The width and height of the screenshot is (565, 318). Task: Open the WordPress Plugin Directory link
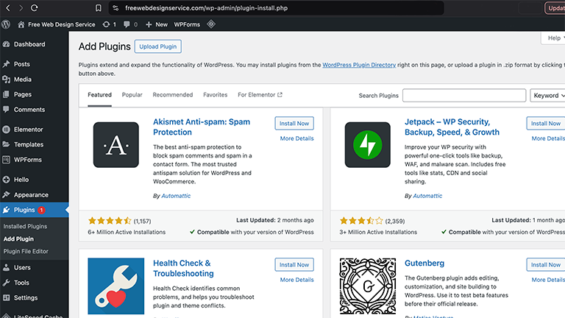[x=359, y=65]
